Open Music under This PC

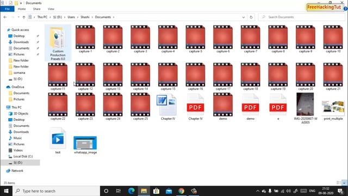17,138
